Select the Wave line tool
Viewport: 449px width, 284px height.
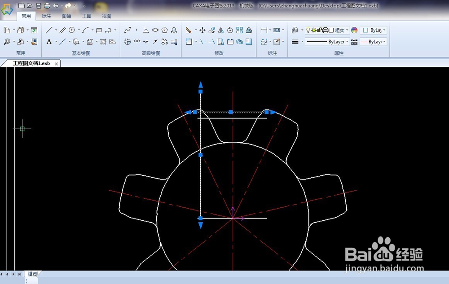[x=137, y=42]
